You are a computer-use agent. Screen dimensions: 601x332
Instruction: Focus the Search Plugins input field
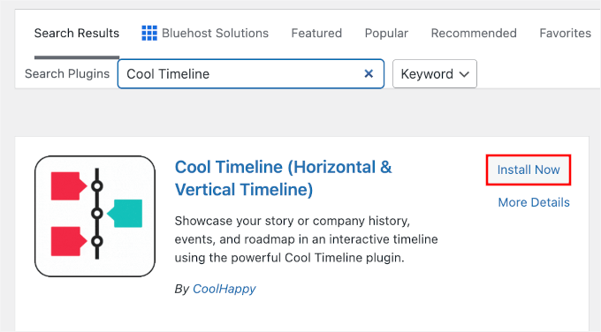[x=251, y=73]
